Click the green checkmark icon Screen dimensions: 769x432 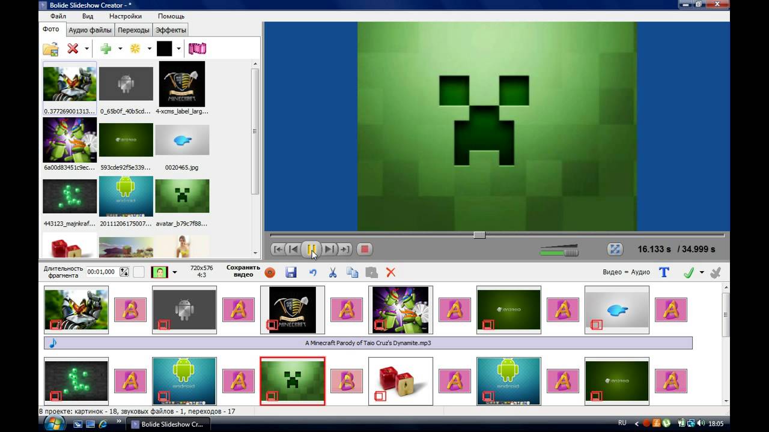tap(688, 272)
